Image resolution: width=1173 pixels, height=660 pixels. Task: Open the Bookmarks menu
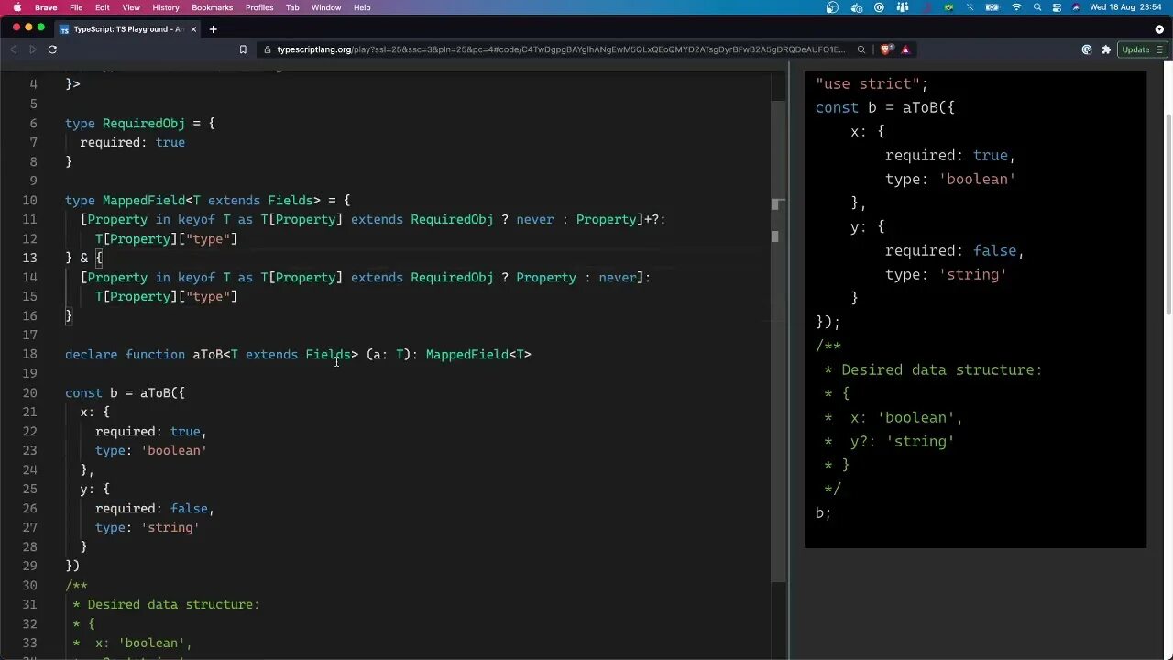(212, 7)
